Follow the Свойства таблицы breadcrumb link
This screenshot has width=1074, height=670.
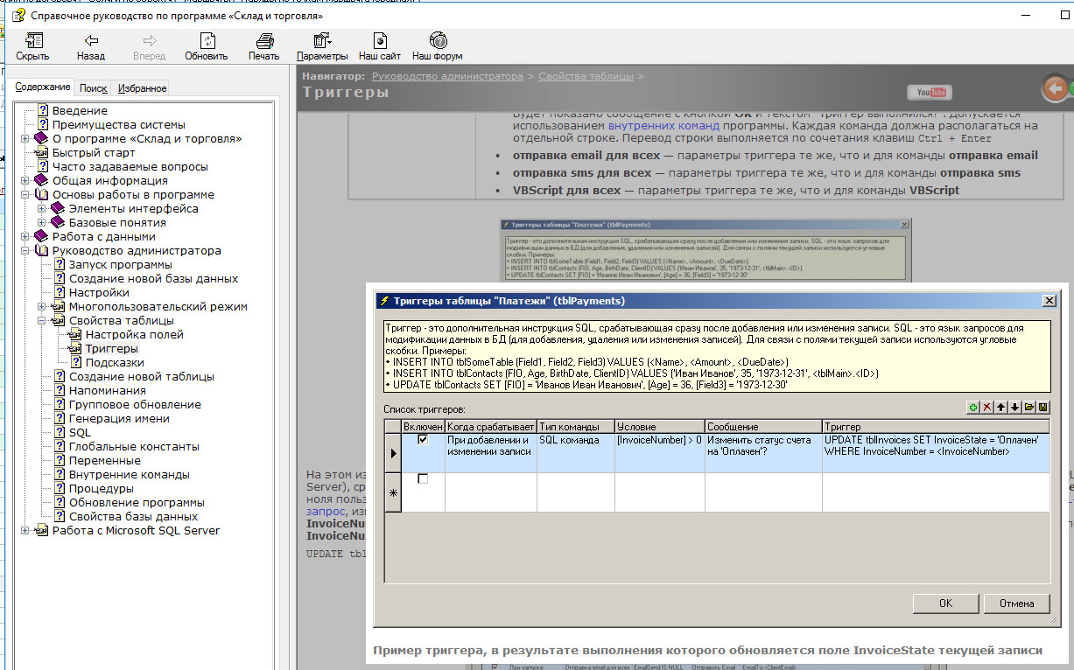pos(586,76)
